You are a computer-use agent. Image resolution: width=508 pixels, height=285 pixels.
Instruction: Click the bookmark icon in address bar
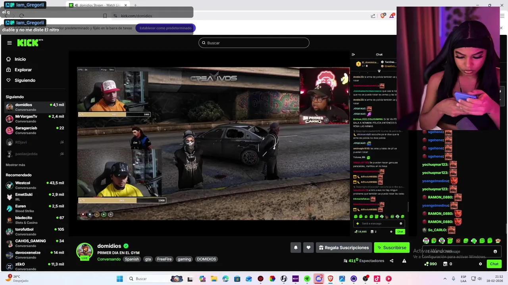point(105,16)
